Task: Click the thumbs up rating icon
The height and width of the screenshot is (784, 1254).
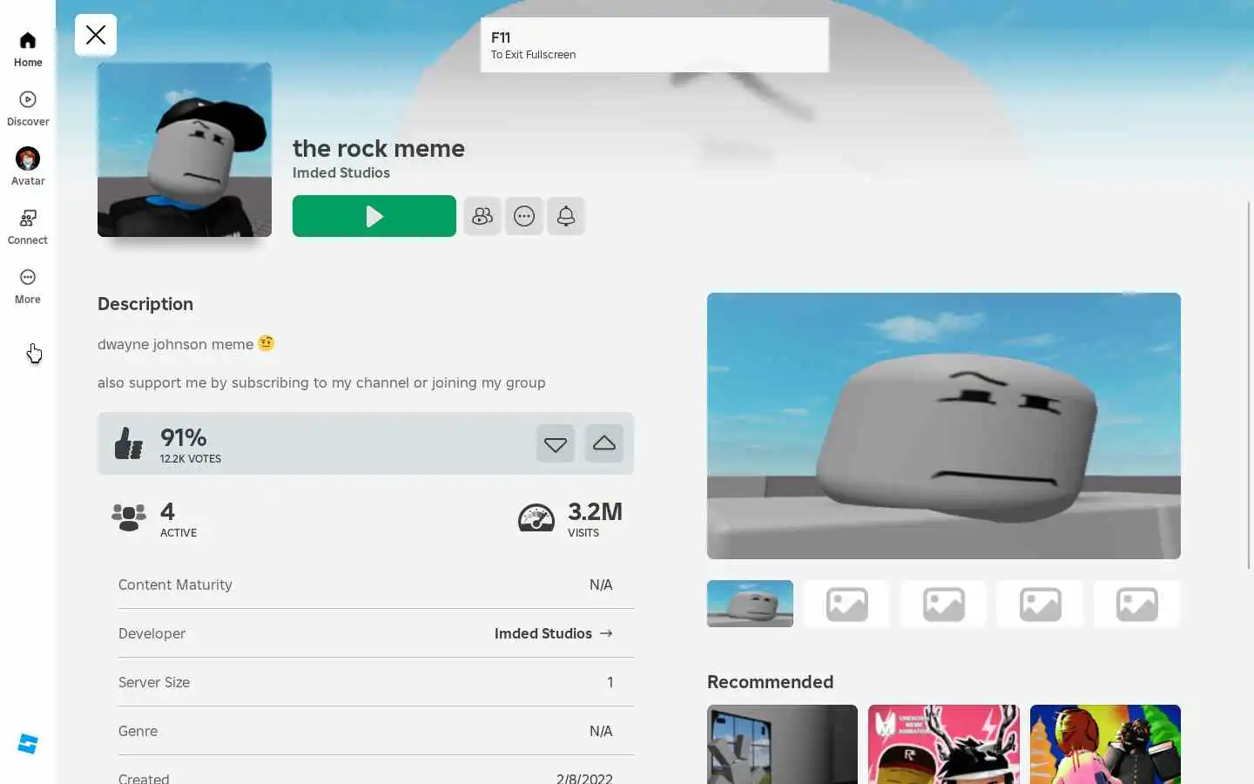Action: point(129,444)
